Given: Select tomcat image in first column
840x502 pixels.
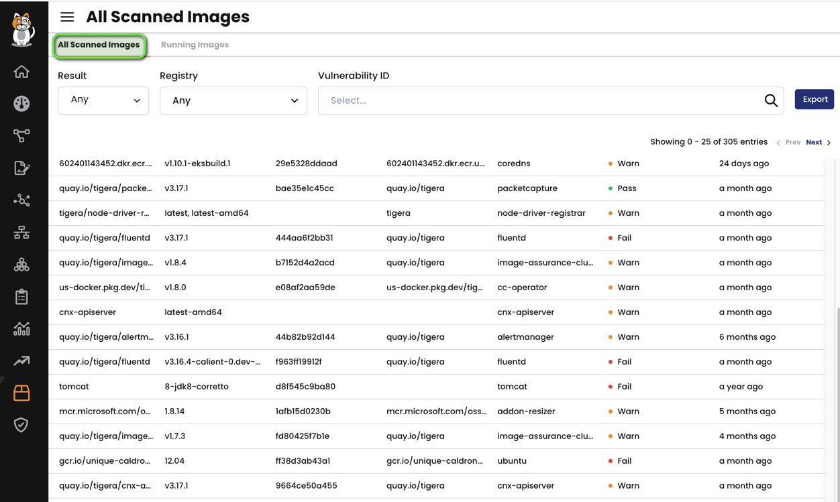Looking at the screenshot, I should coord(74,387).
